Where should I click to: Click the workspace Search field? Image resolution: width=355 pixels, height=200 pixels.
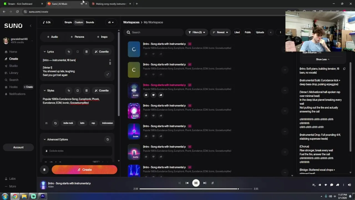[153, 32]
